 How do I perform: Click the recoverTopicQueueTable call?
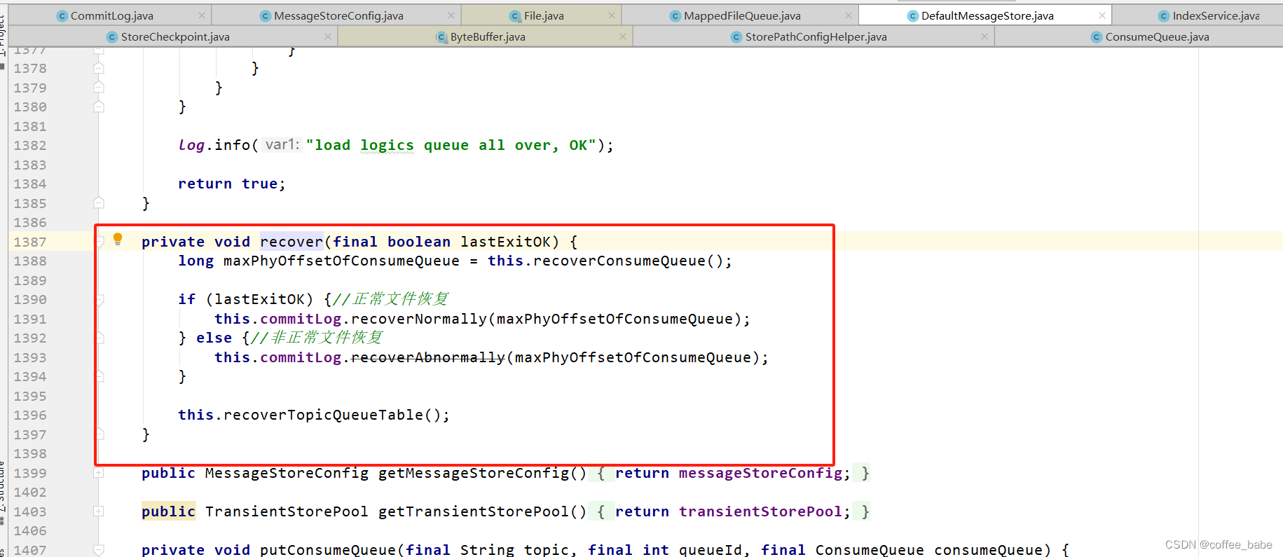click(x=323, y=415)
